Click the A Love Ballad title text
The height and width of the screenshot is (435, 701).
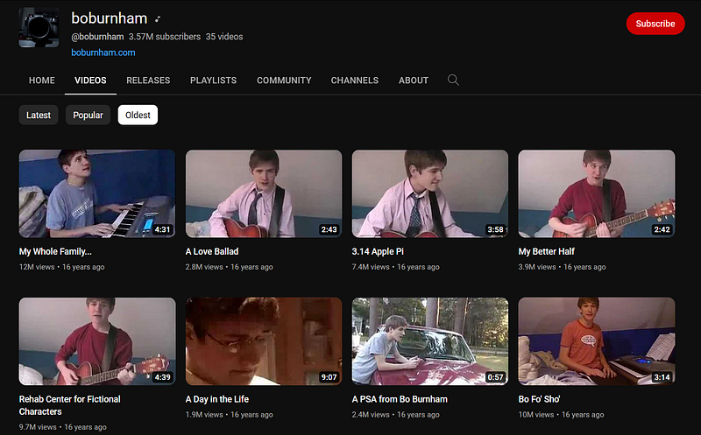(x=212, y=251)
